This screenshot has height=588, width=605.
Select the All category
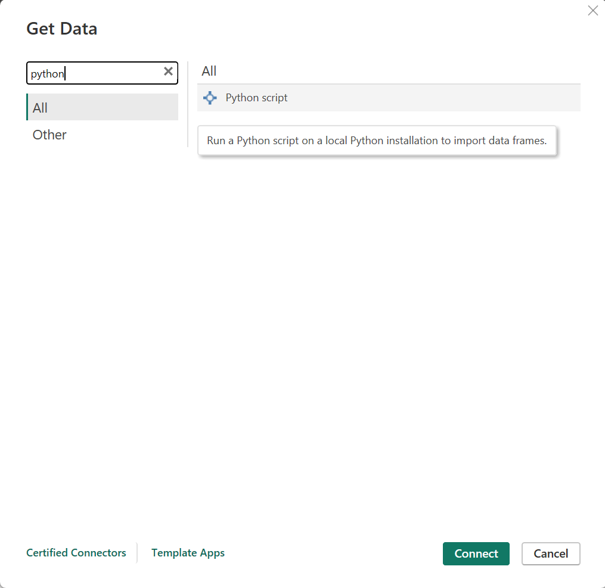[x=103, y=107]
